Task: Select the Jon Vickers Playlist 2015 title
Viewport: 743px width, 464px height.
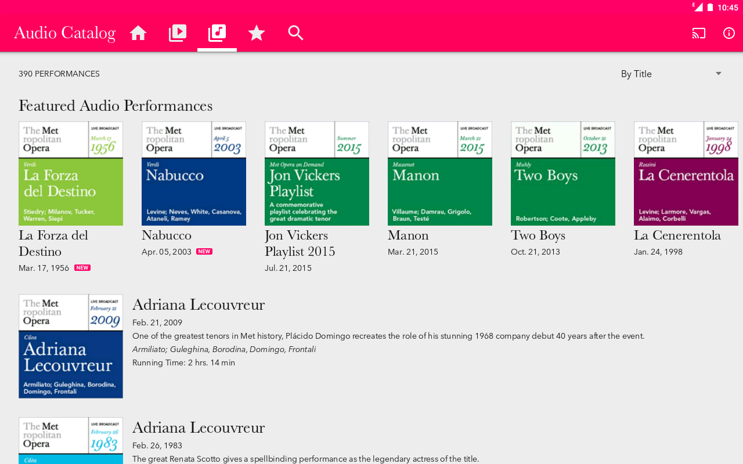Action: 300,243
